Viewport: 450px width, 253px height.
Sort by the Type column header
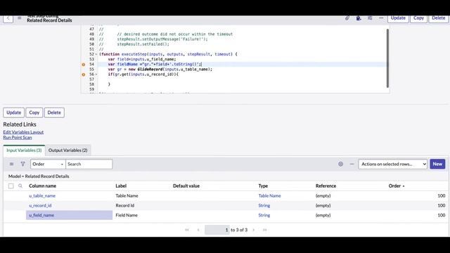263,186
